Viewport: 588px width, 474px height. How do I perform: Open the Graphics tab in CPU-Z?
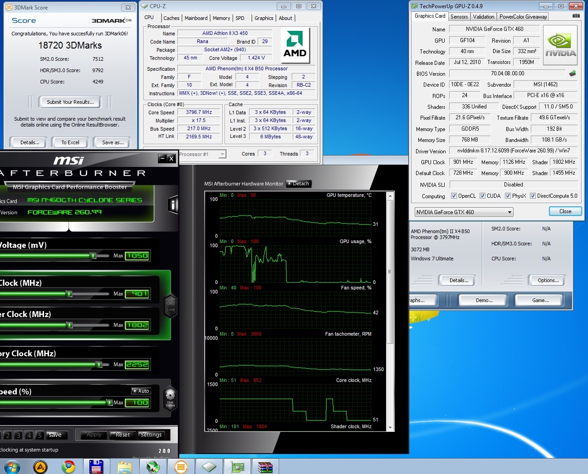(x=264, y=18)
